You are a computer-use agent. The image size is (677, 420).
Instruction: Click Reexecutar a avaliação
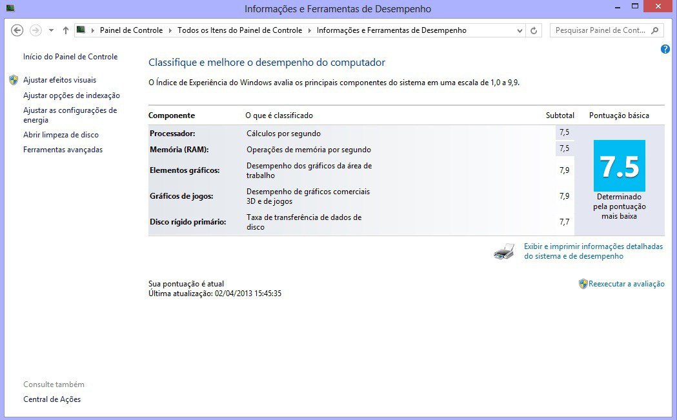tap(627, 284)
